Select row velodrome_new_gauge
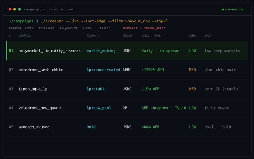The height and width of the screenshot is (159, 254). coord(127,108)
